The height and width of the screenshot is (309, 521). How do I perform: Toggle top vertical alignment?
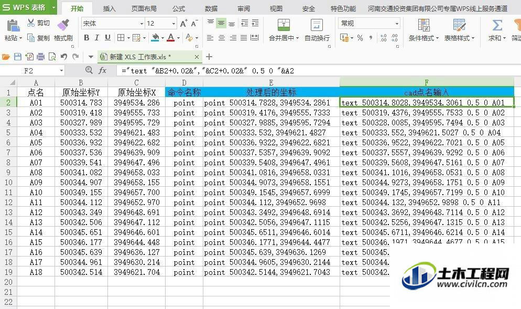(x=211, y=23)
